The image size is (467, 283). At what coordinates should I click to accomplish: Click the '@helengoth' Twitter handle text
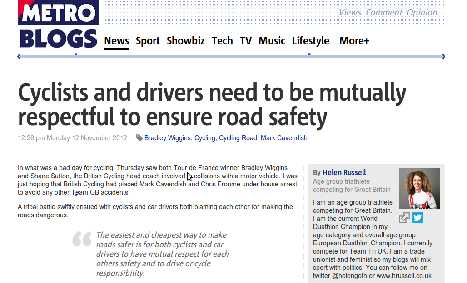click(x=349, y=276)
